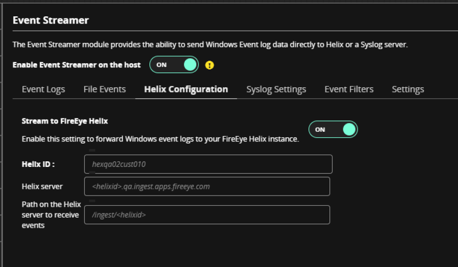Click the module description about Syslog server
The height and width of the screenshot is (267, 458).
[210, 44]
